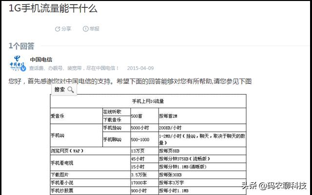Click the 按每张30KB table cell
The image size is (312, 195).
(x=202, y=175)
